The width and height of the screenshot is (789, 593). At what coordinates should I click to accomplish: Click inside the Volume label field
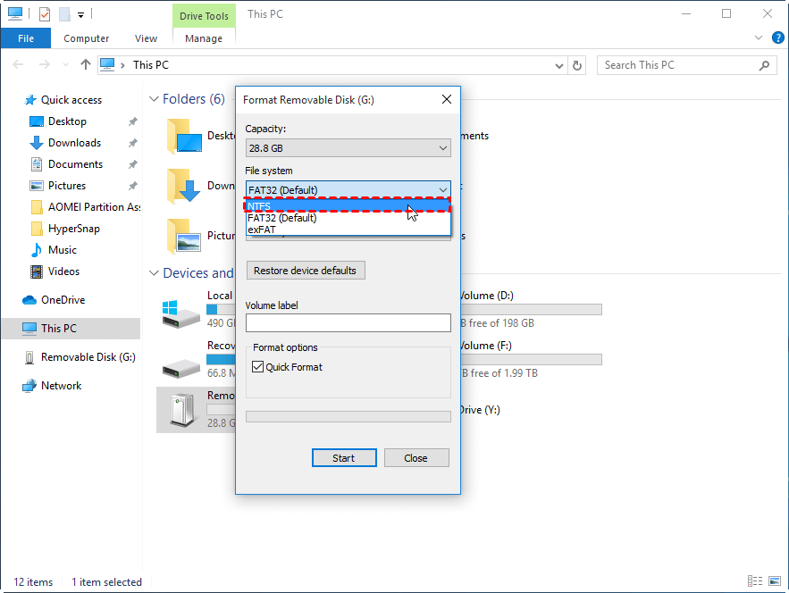[348, 322]
